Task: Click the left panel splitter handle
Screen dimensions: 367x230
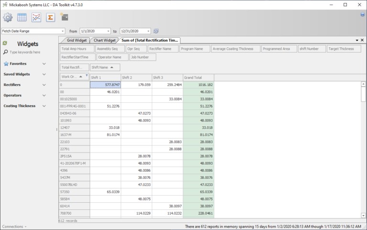Action: pyautogui.click(x=57, y=129)
